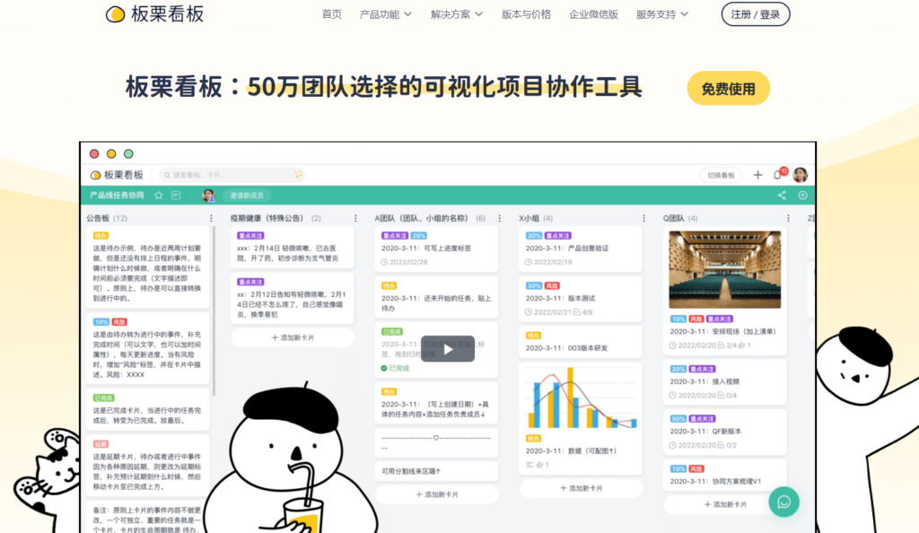
Task: Open board settings via the gear icon
Action: pos(802,197)
